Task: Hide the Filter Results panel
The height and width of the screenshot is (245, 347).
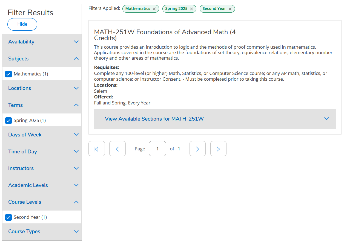Action: click(22, 24)
